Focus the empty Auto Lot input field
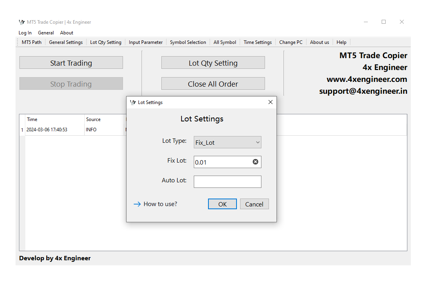The height and width of the screenshot is (282, 422). 227,182
